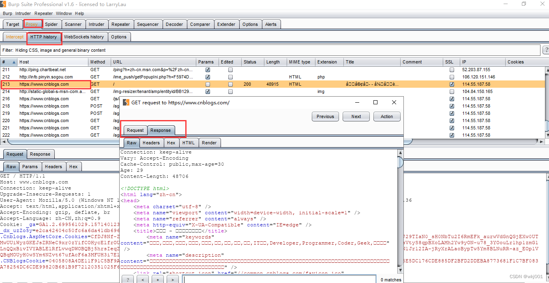Click IP cell 104.84.150.165
The image size is (549, 283).
tap(477, 91)
